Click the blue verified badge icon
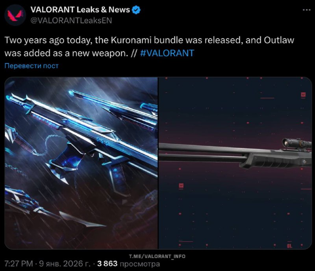Screen dimensions: 315x271 point(136,10)
